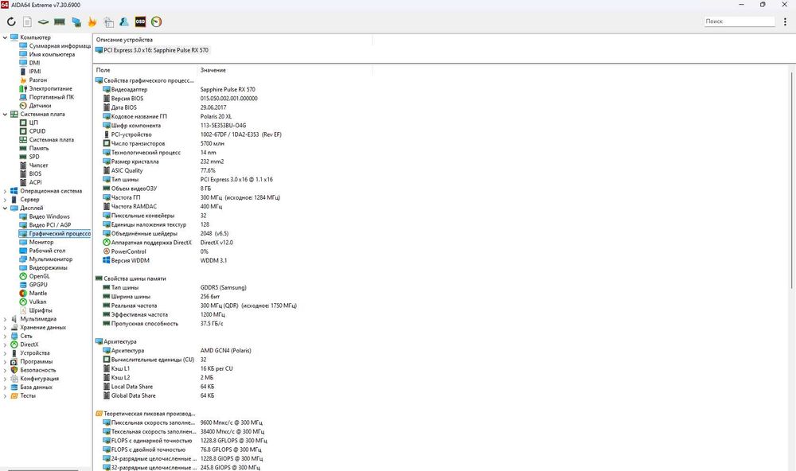The height and width of the screenshot is (471, 796).
Task: Open the gauge SensorPanel toolbar icon
Action: click(156, 21)
